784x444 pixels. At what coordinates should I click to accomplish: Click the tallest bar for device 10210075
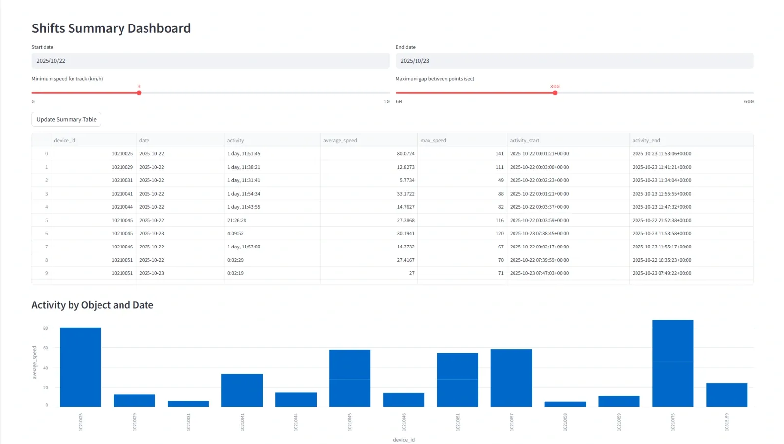point(673,363)
